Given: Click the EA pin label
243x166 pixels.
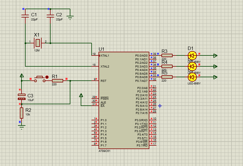Looking at the screenshot, I should [103, 106].
